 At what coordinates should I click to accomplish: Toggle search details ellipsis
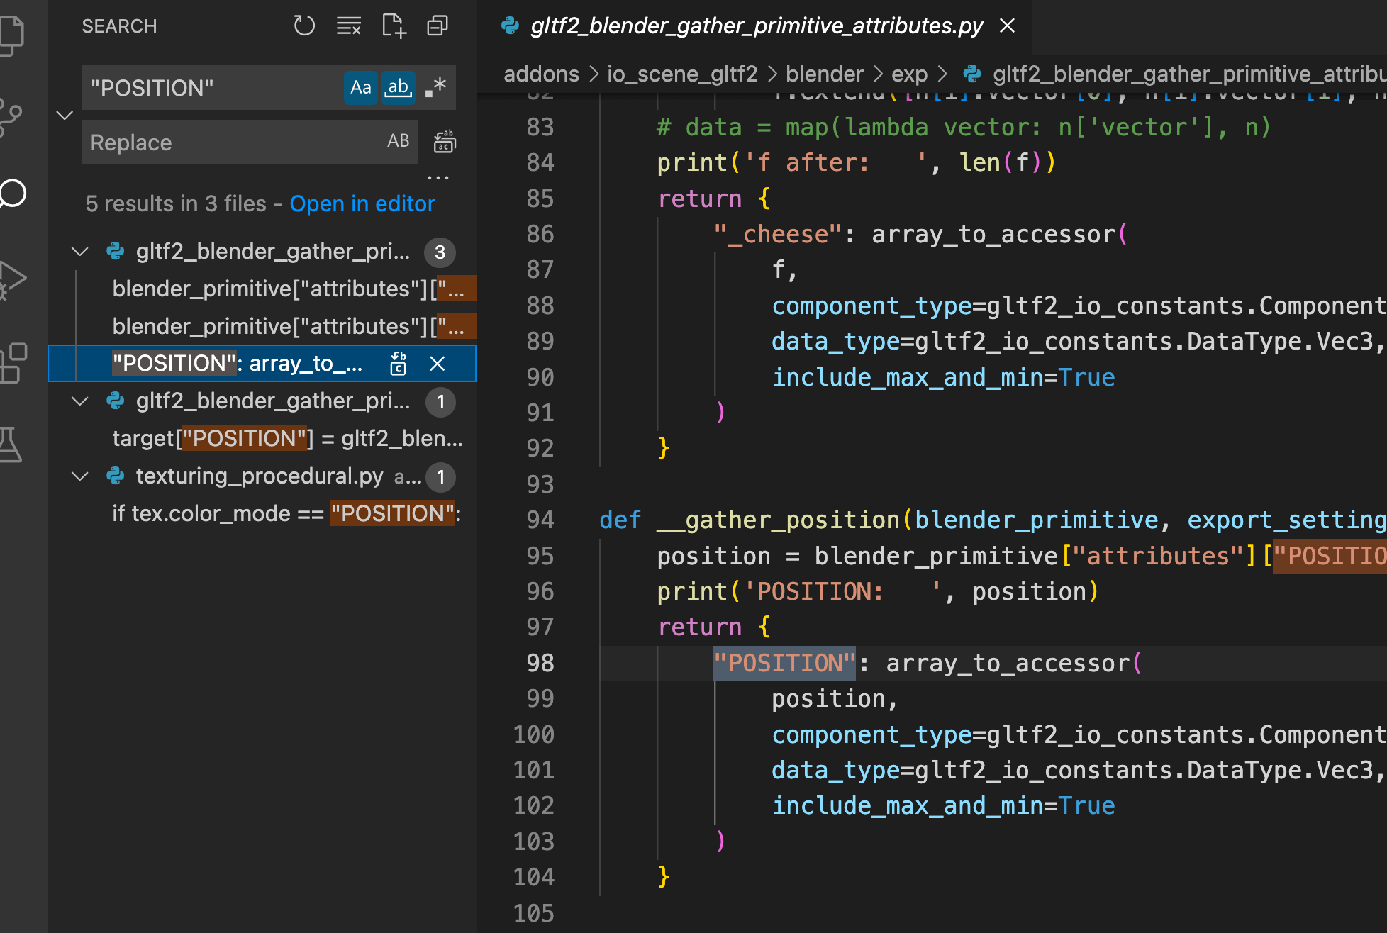click(438, 177)
